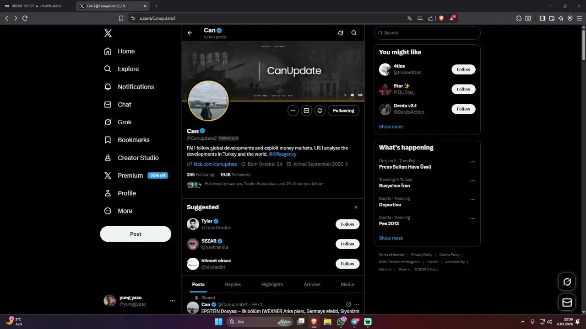Open the 365 Following list
The height and width of the screenshot is (329, 586).
tap(201, 175)
